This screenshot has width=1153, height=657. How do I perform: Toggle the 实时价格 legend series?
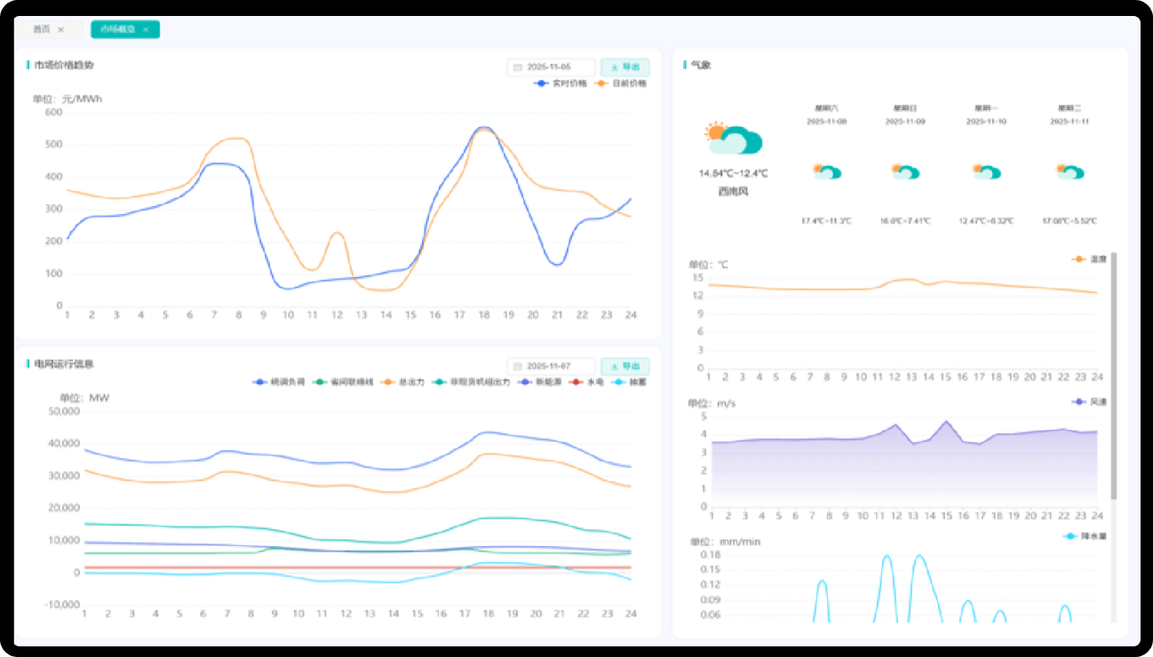tap(561, 83)
